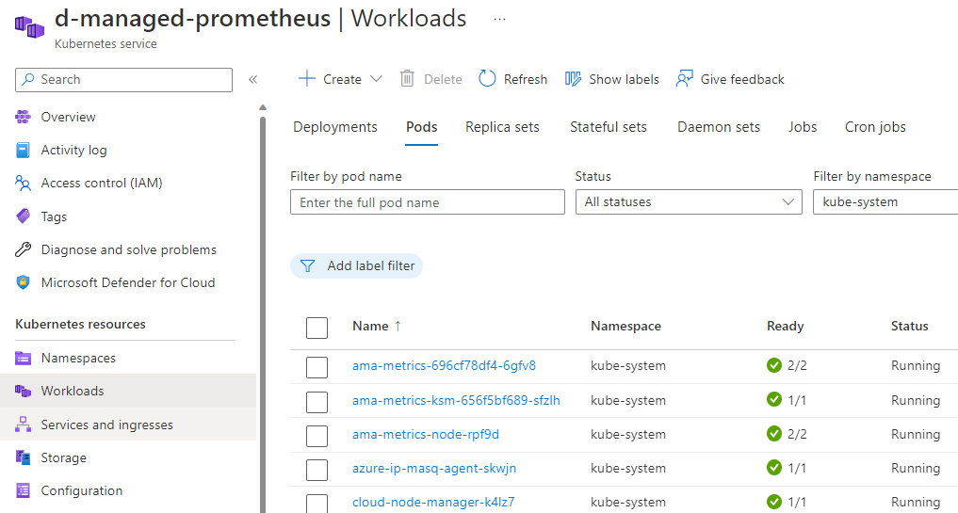The height and width of the screenshot is (513, 958).
Task: Open the Create dropdown chevron
Action: click(377, 79)
